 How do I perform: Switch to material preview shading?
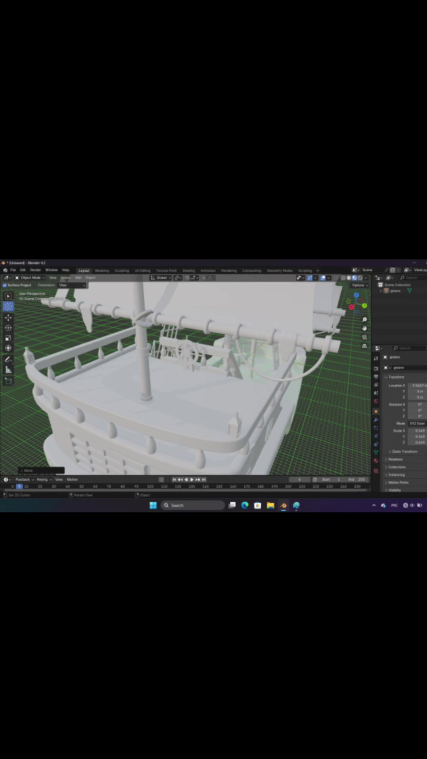[x=354, y=278]
